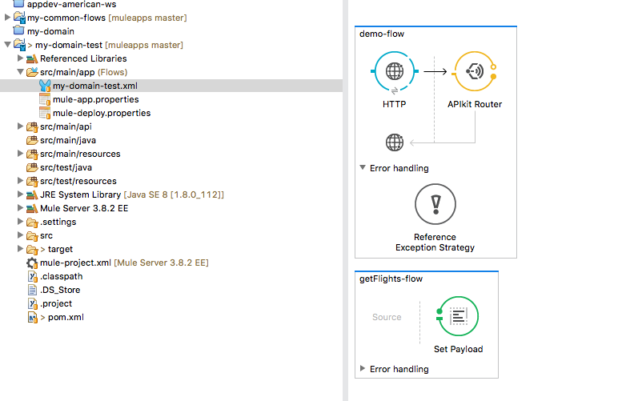This screenshot has height=401, width=626.
Task: Select the pom.xml file name
Action: (66, 317)
